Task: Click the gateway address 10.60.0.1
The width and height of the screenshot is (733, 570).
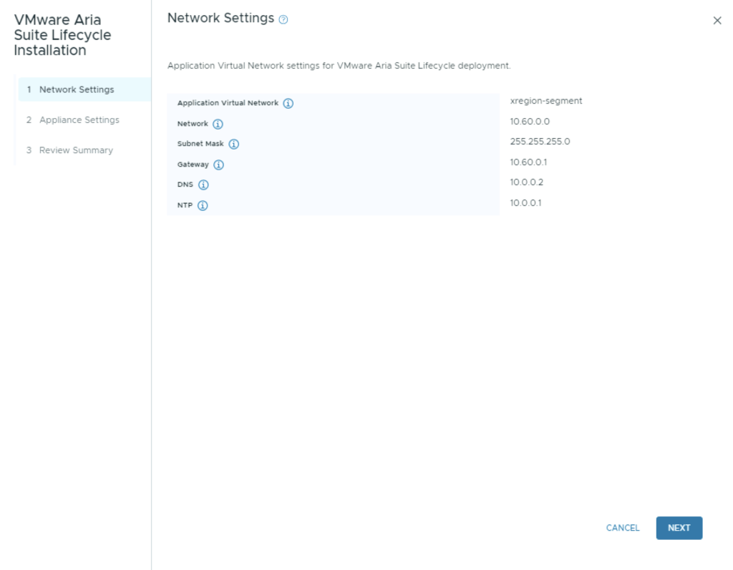Action: (528, 162)
